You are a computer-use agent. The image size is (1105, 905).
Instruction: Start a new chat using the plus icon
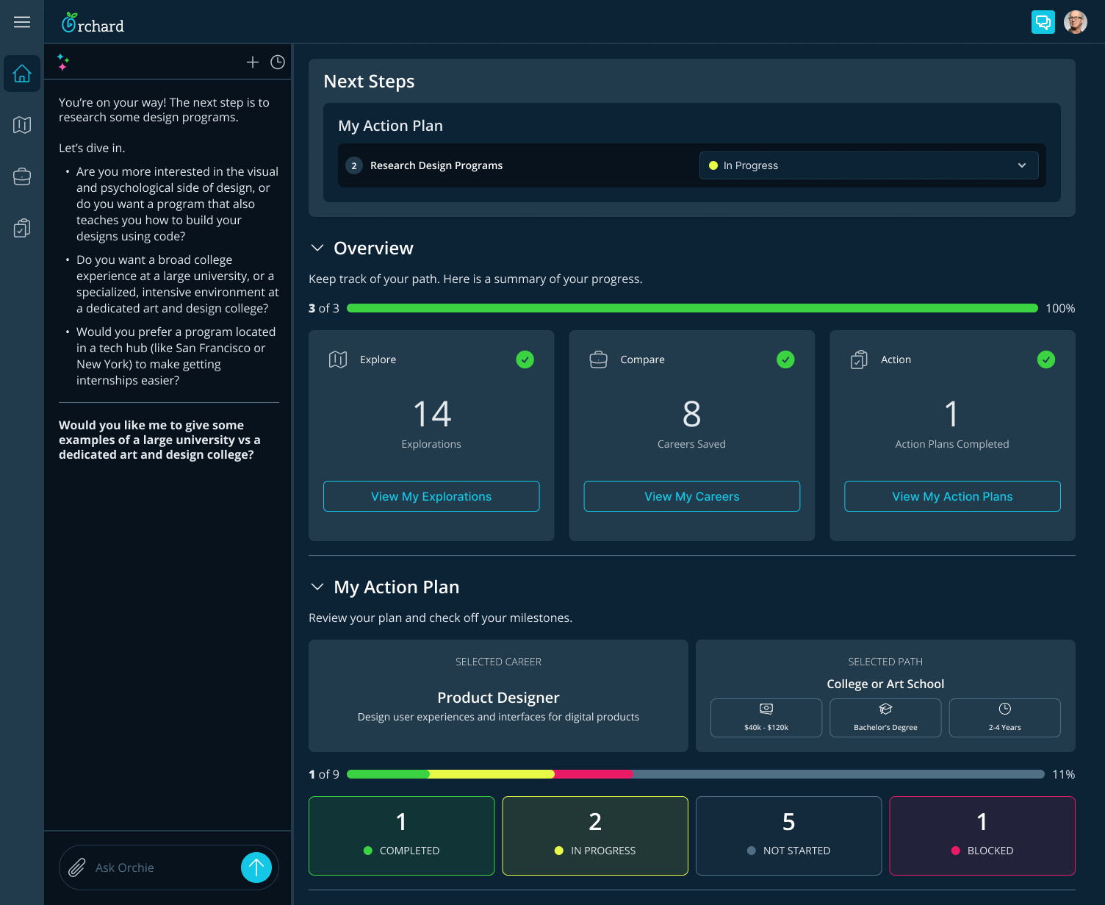[253, 62]
